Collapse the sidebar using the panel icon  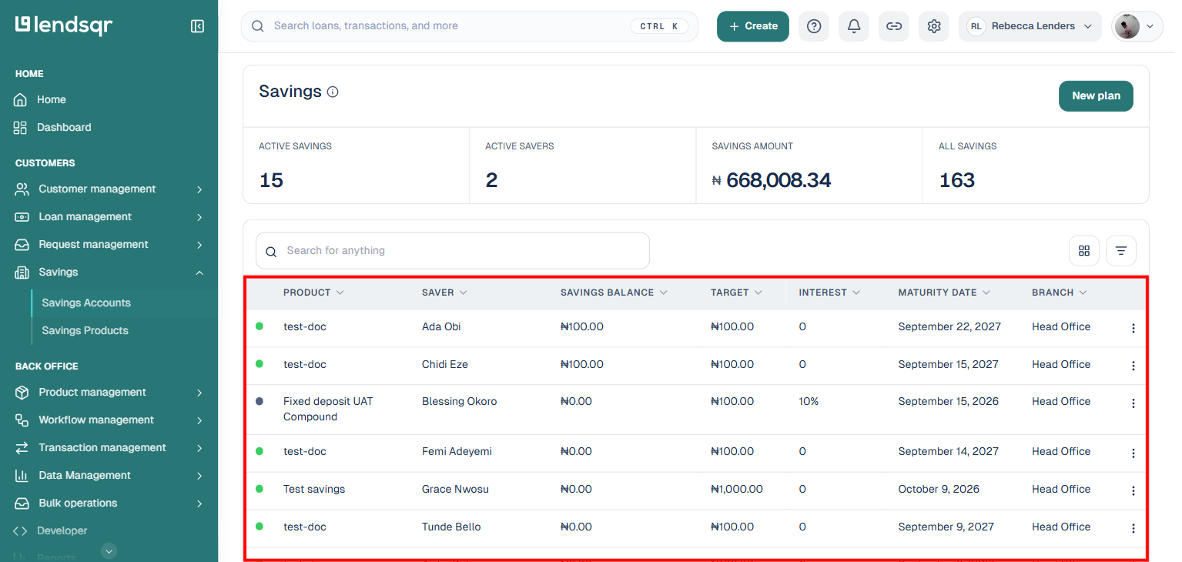(197, 26)
